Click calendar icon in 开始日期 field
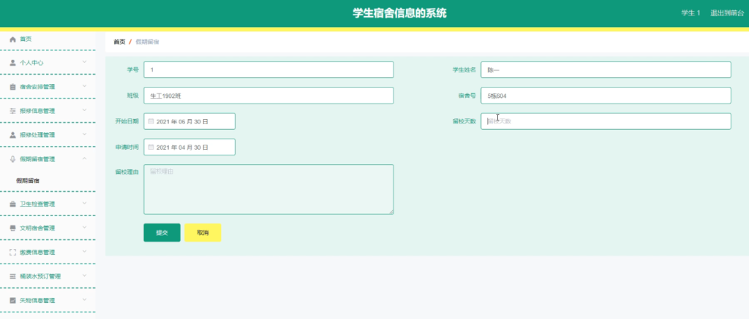The height and width of the screenshot is (319, 749). pos(151,122)
